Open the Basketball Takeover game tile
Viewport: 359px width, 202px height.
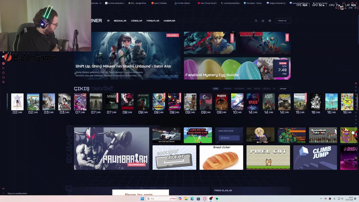click(x=323, y=135)
